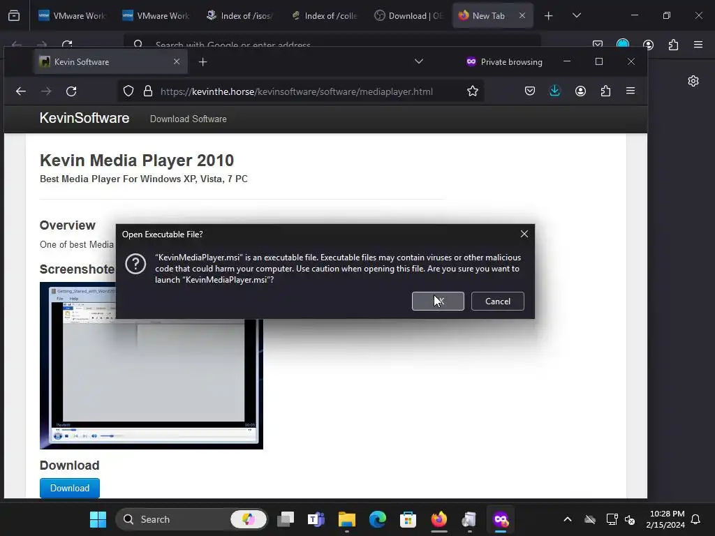Screen dimensions: 715x536
Task: Open Task View on the taskbar
Action: pyautogui.click(x=286, y=519)
